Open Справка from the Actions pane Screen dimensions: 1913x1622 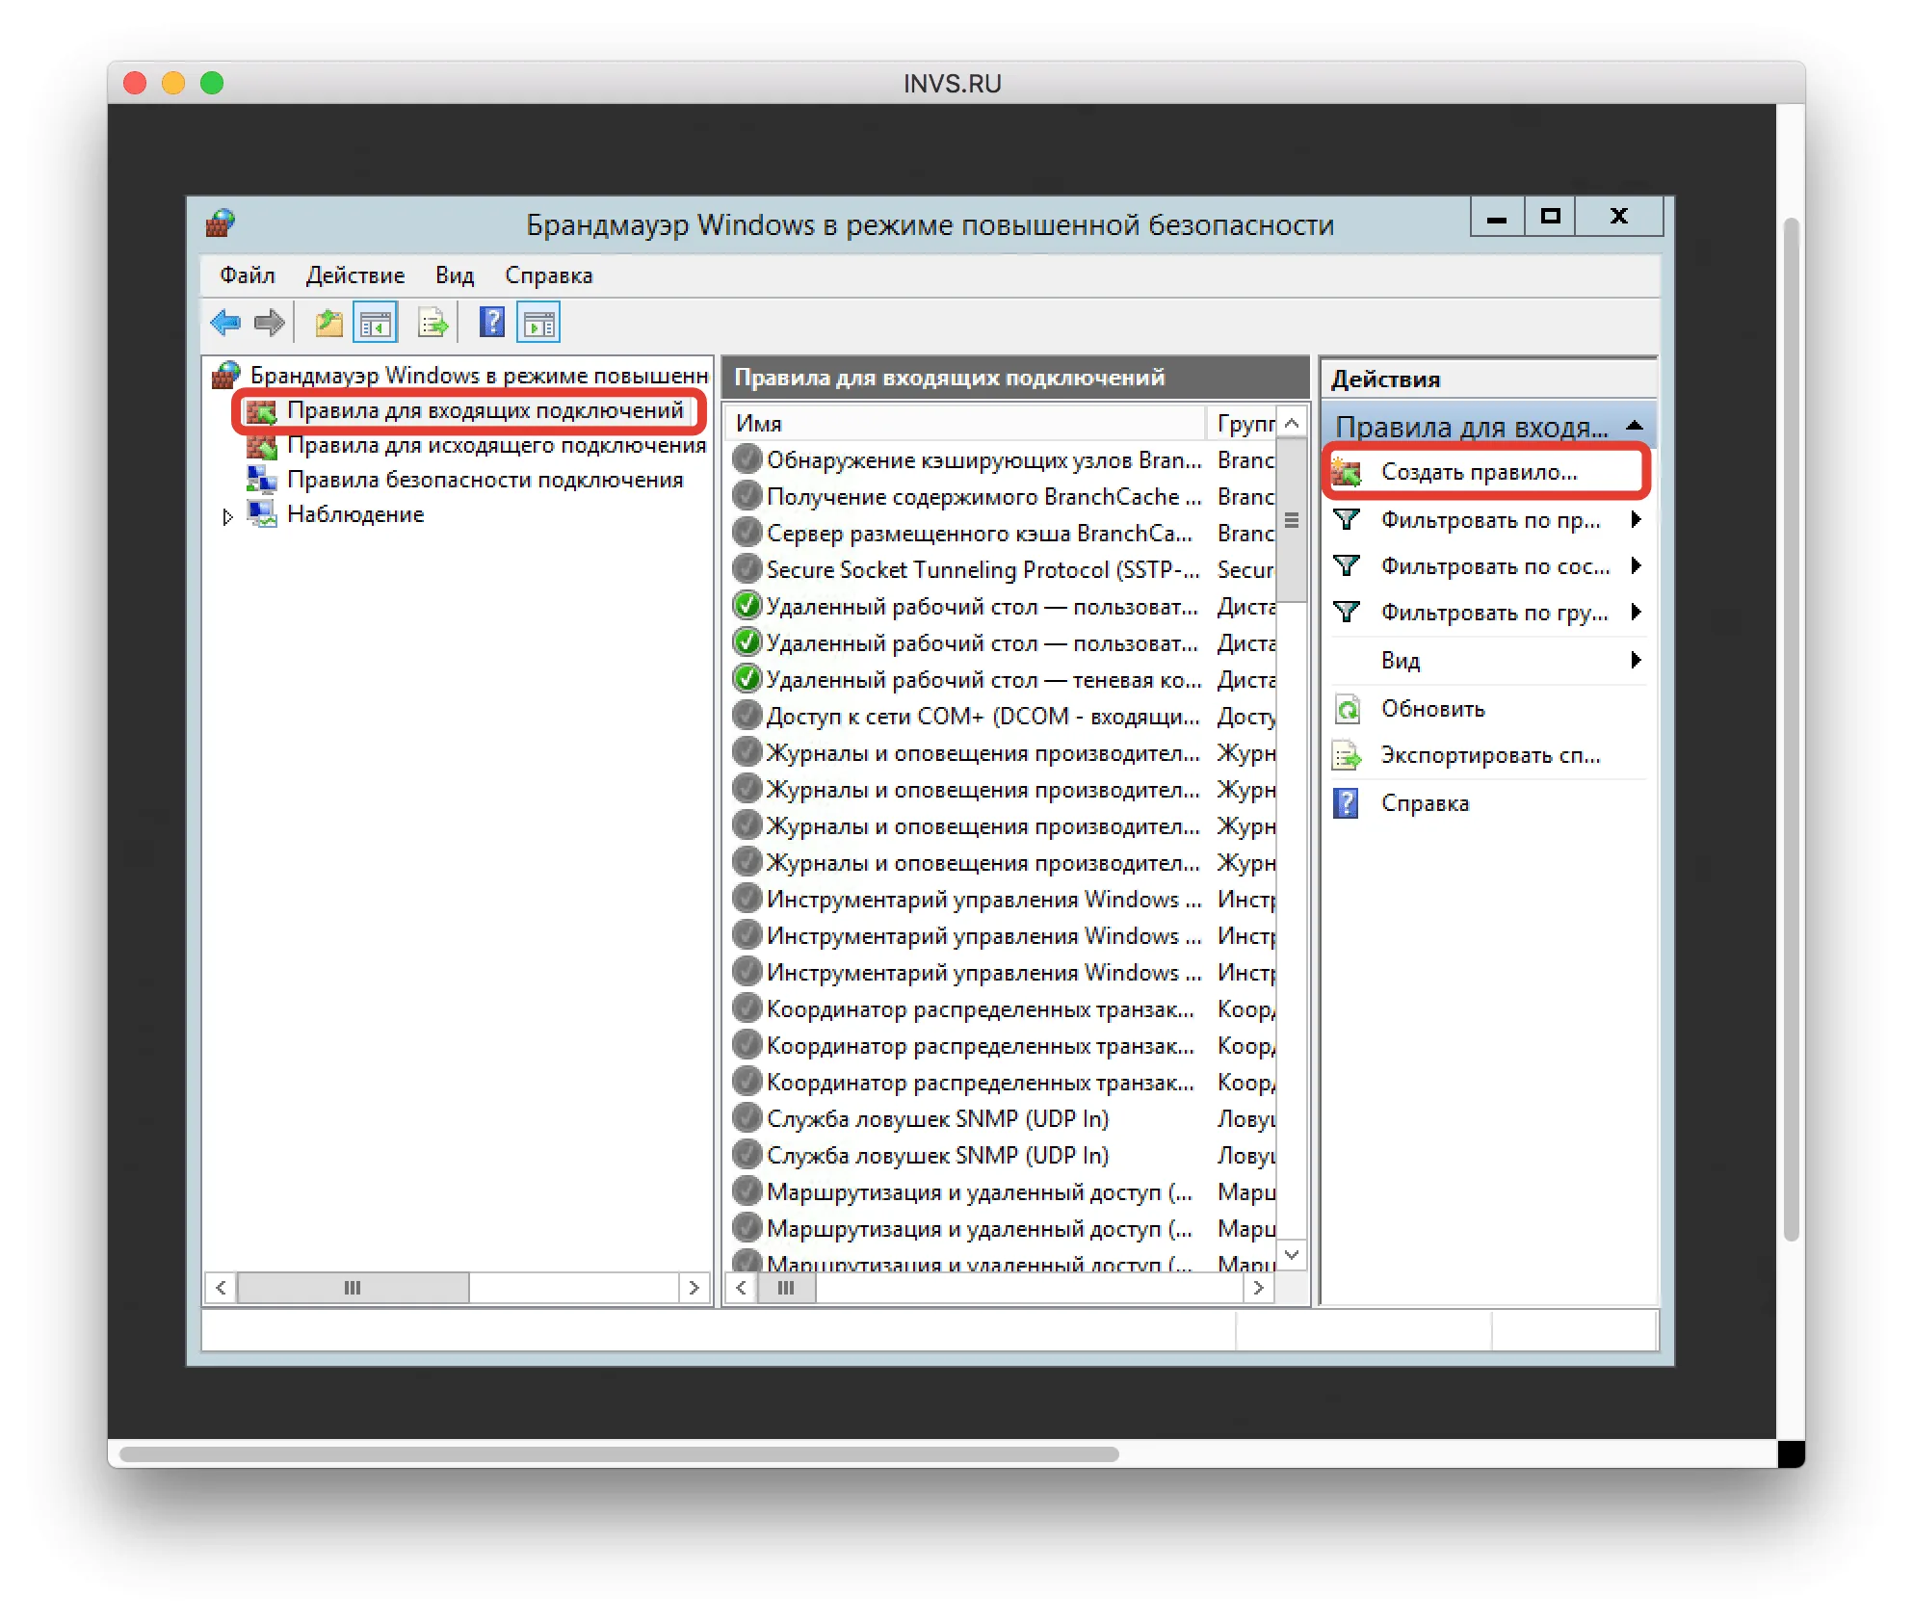click(1425, 803)
